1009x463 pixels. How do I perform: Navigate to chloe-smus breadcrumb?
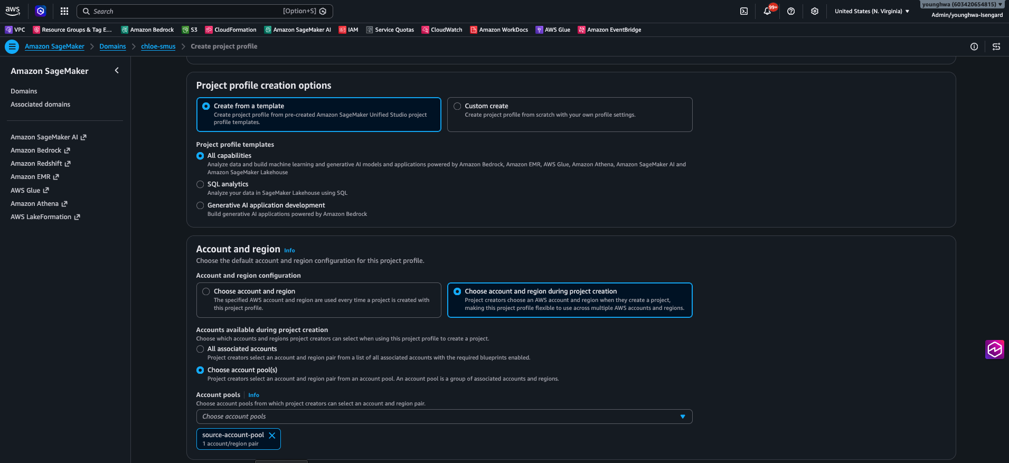[x=158, y=46]
